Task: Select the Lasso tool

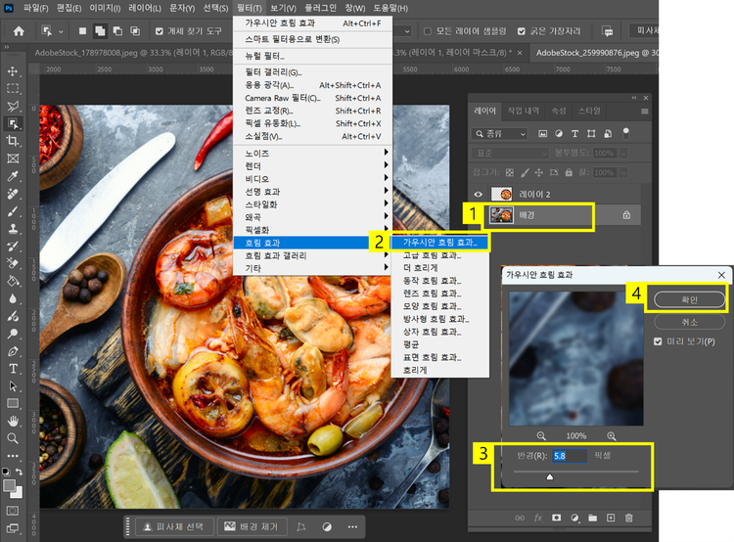Action: point(13,106)
